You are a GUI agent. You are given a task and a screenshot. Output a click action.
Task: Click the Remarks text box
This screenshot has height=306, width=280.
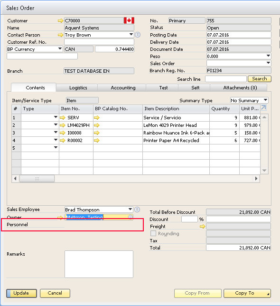point(99,264)
